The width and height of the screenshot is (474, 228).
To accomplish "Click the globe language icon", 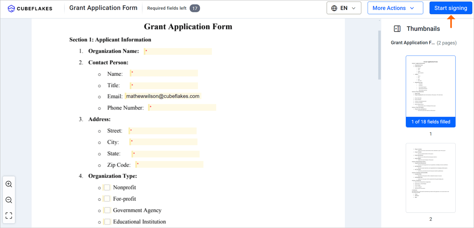I will 334,8.
